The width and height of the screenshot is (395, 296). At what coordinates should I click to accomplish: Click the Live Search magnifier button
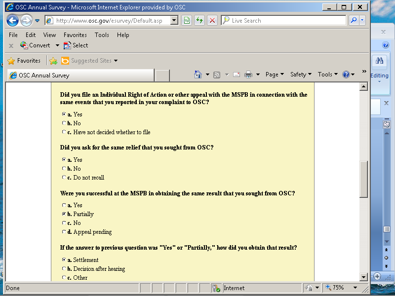click(x=354, y=20)
